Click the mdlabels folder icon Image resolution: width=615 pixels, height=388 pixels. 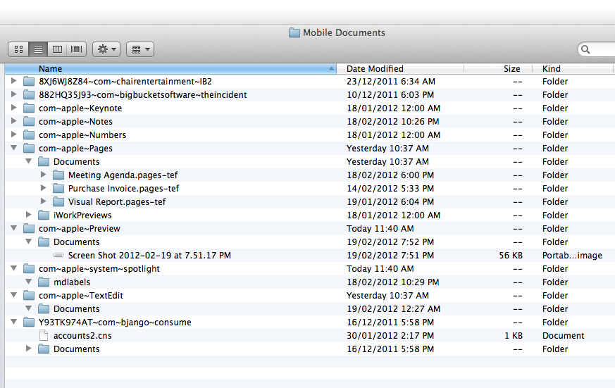[44, 282]
